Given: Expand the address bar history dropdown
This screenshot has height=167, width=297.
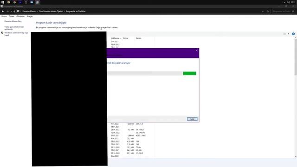Looking at the screenshot, I should pyautogui.click(x=263, y=11).
